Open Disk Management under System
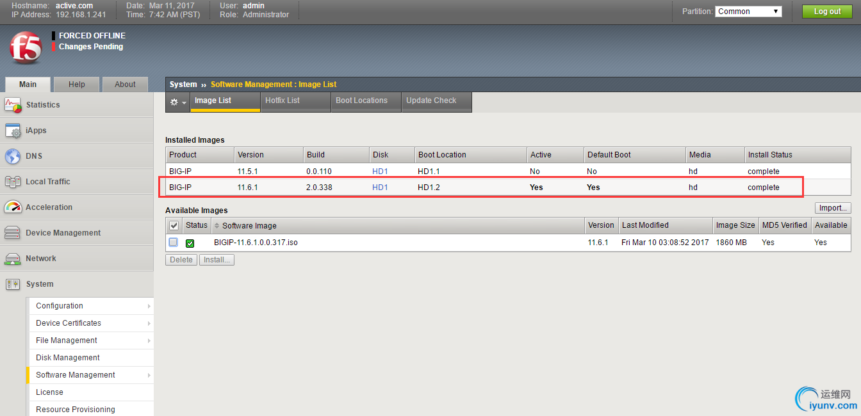The height and width of the screenshot is (416, 861). pos(90,358)
